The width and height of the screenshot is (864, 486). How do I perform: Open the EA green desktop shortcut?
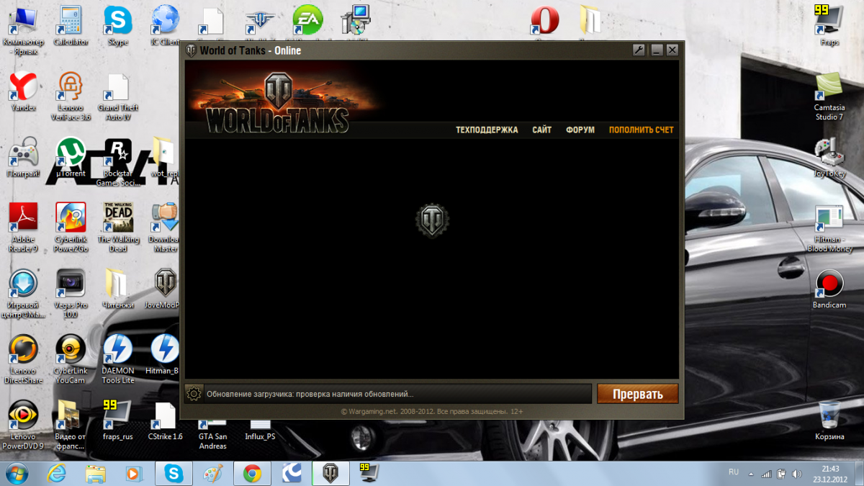(307, 20)
